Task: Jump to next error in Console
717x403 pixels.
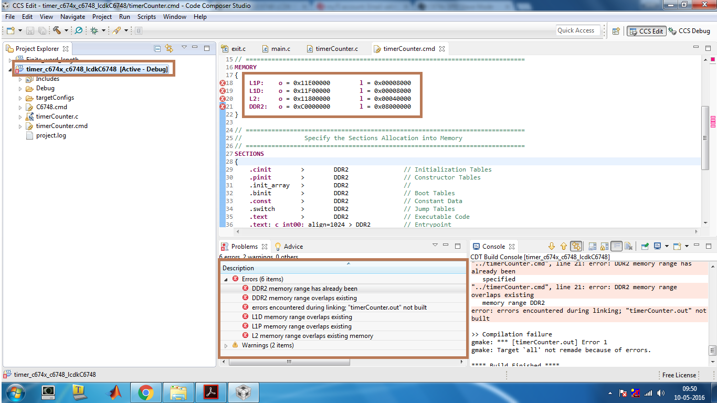Action: pyautogui.click(x=552, y=246)
